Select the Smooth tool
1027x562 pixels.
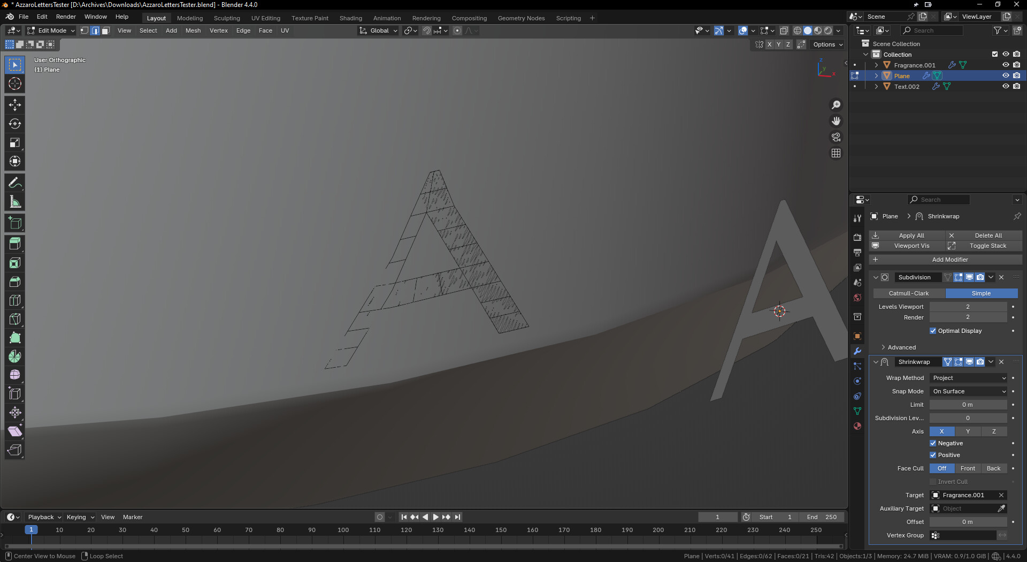click(15, 375)
